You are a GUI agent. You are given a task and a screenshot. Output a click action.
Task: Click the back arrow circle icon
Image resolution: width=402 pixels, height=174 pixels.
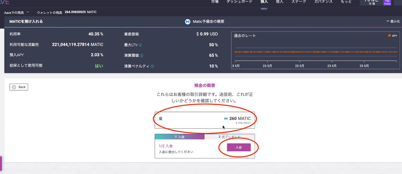[14, 87]
